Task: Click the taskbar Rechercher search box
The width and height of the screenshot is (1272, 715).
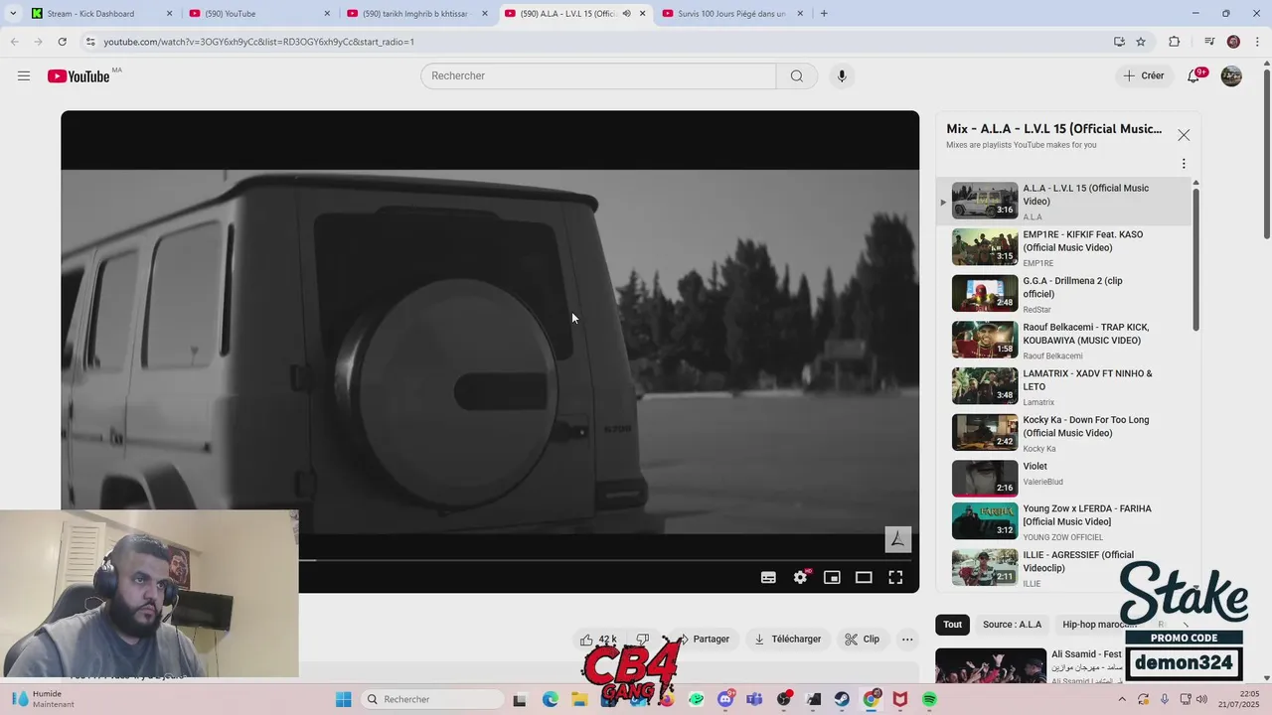Action: click(430, 699)
